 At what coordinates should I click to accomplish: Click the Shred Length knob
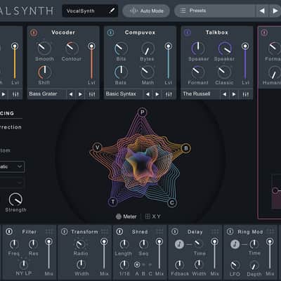tap(124, 244)
